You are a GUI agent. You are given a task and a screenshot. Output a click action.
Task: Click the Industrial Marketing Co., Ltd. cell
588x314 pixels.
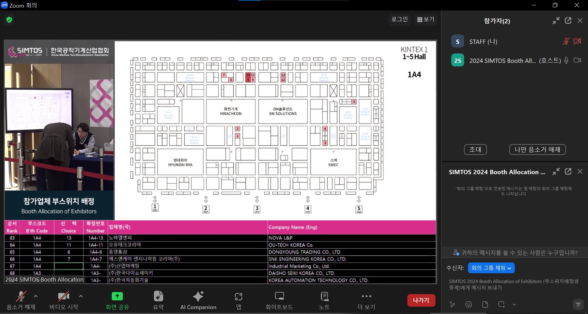coord(352,266)
